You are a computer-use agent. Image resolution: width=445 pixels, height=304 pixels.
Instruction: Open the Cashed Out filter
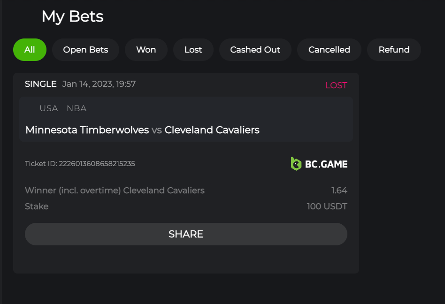[x=255, y=50]
